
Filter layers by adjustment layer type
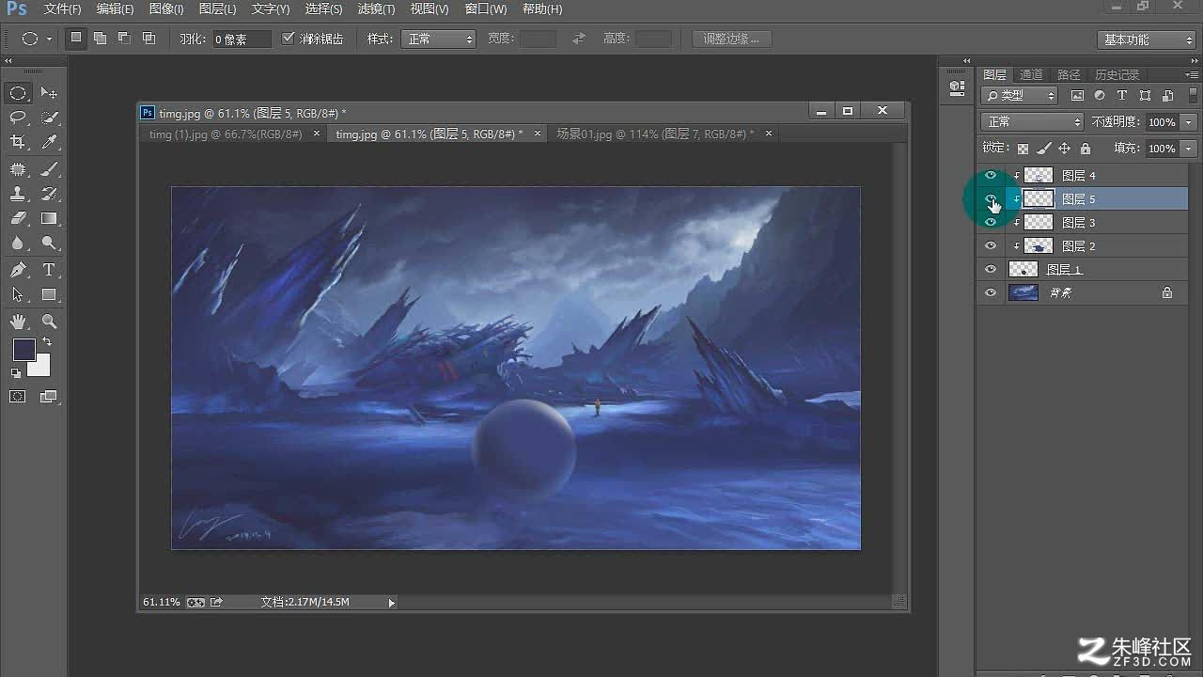point(1100,96)
